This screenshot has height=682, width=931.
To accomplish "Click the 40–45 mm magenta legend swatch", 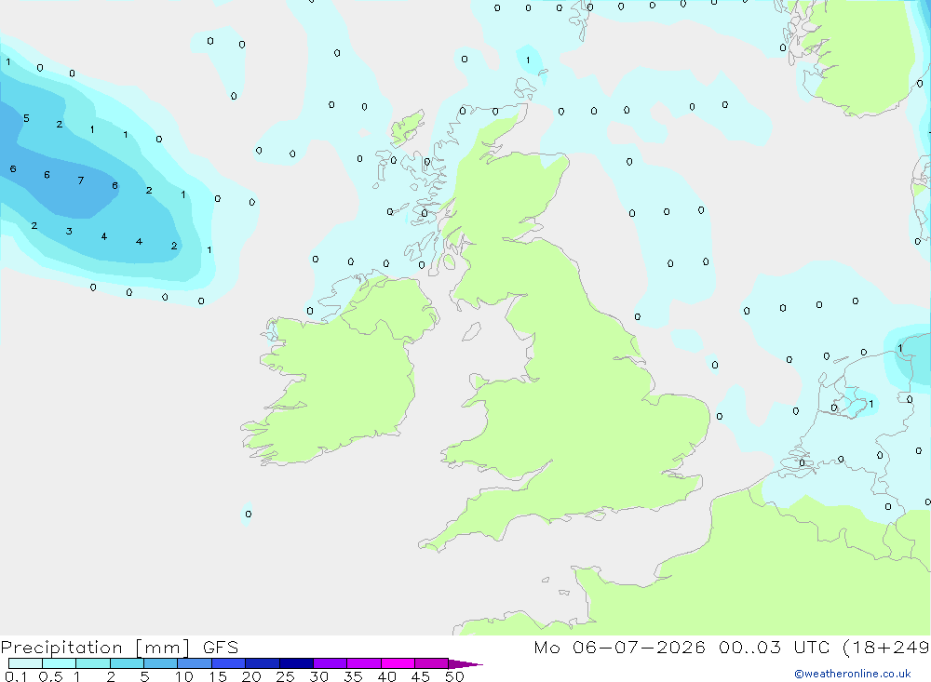I will click(398, 663).
